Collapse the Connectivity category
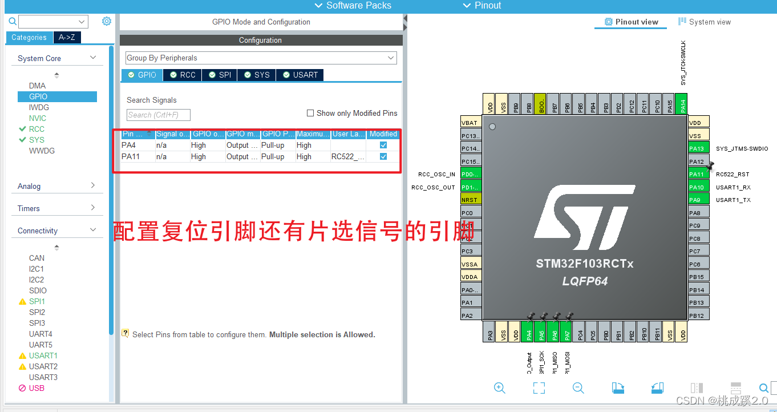Image resolution: width=777 pixels, height=412 pixels. (93, 230)
